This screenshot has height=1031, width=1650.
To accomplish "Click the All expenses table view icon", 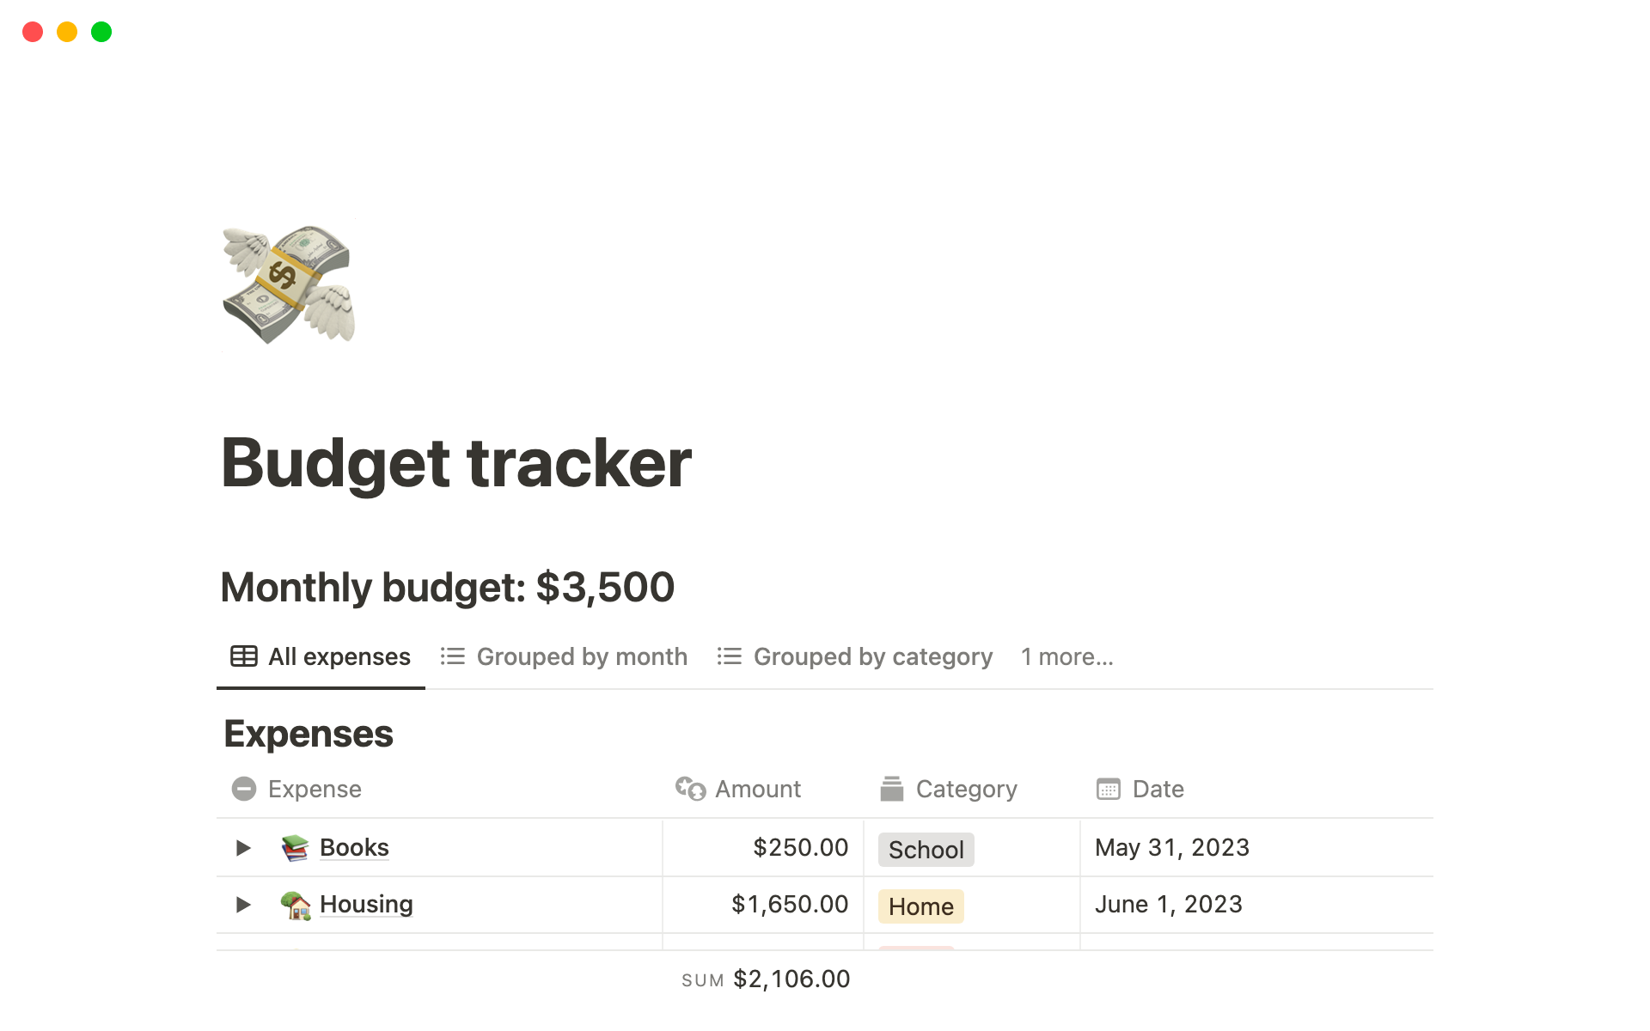I will [241, 657].
